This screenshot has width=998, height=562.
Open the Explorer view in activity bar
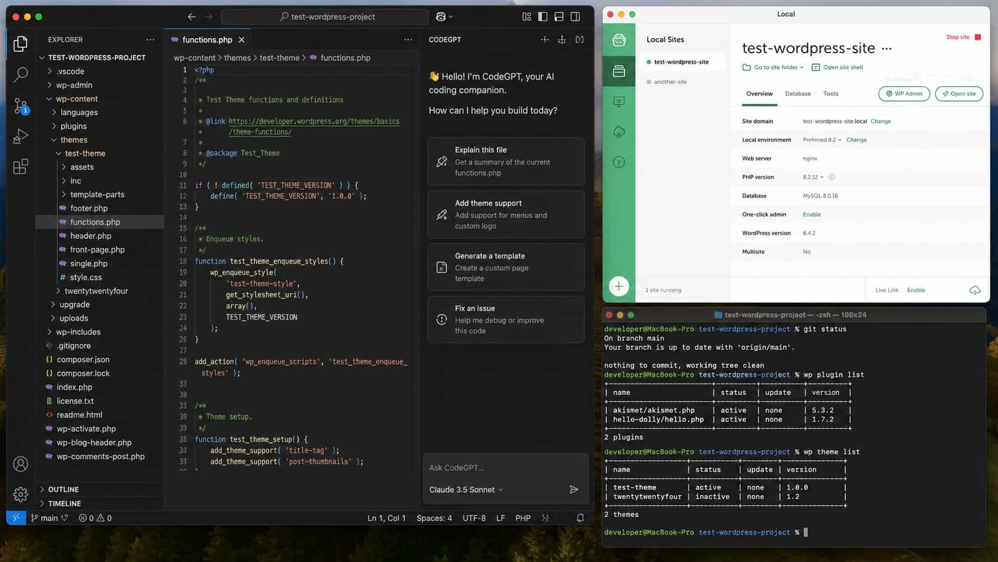coord(20,44)
